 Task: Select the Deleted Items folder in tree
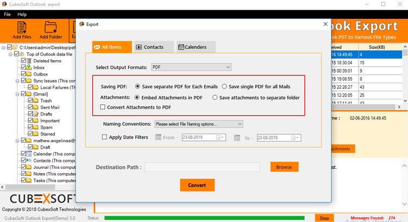click(47, 61)
